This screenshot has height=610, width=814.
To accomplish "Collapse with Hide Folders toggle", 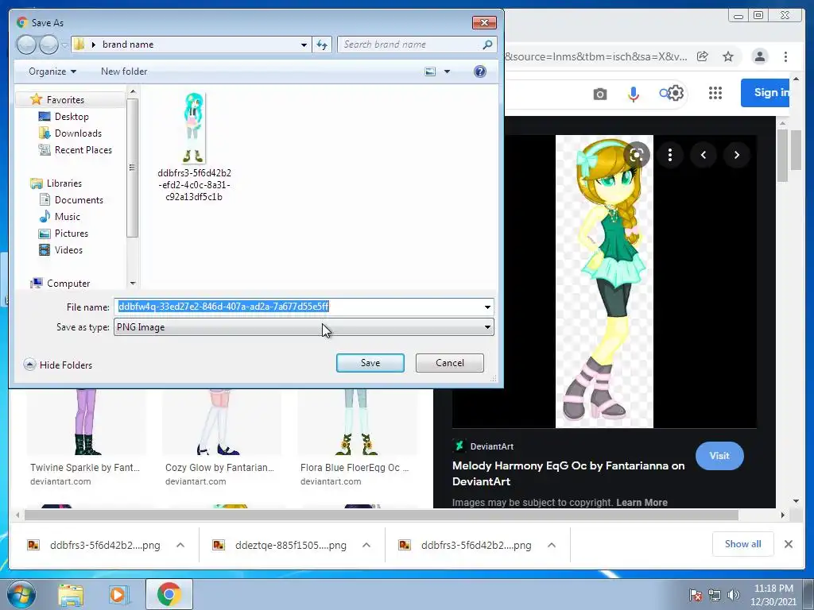I will 57,365.
